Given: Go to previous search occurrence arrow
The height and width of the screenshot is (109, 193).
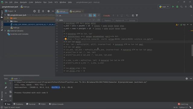Looking at the screenshot, I should click(113, 15).
